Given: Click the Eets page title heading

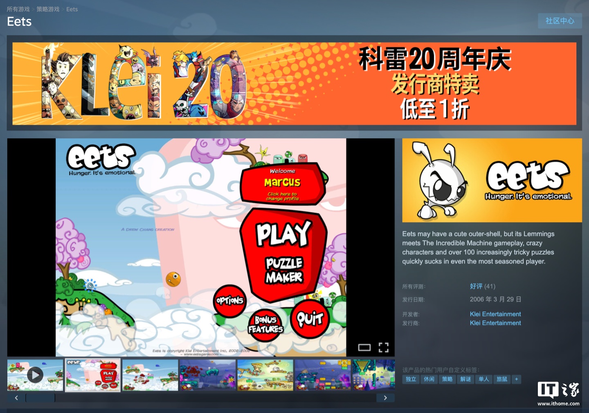Looking at the screenshot, I should pyautogui.click(x=19, y=21).
